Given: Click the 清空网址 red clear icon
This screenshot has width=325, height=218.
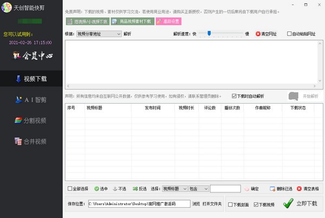Looking at the screenshot, I should pyautogui.click(x=258, y=34).
